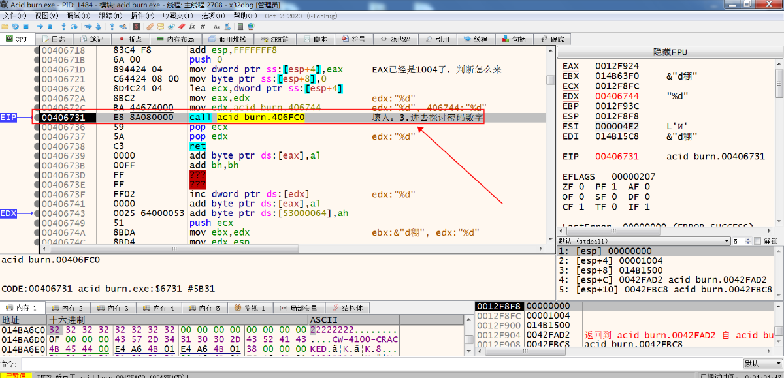Screen dimensions: 784x378
Task: Switch to the 监视 1 tab
Action: 250,308
